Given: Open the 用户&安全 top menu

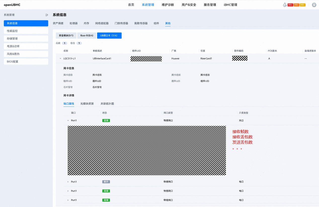Looking at the screenshot, I should coord(189,5).
